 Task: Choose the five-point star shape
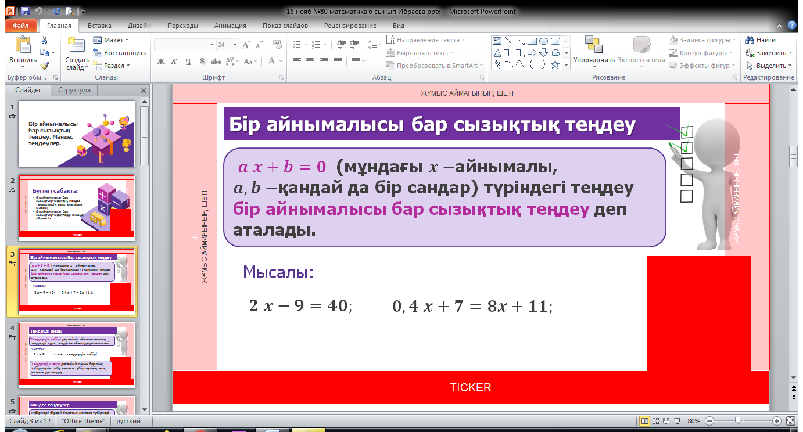(555, 64)
